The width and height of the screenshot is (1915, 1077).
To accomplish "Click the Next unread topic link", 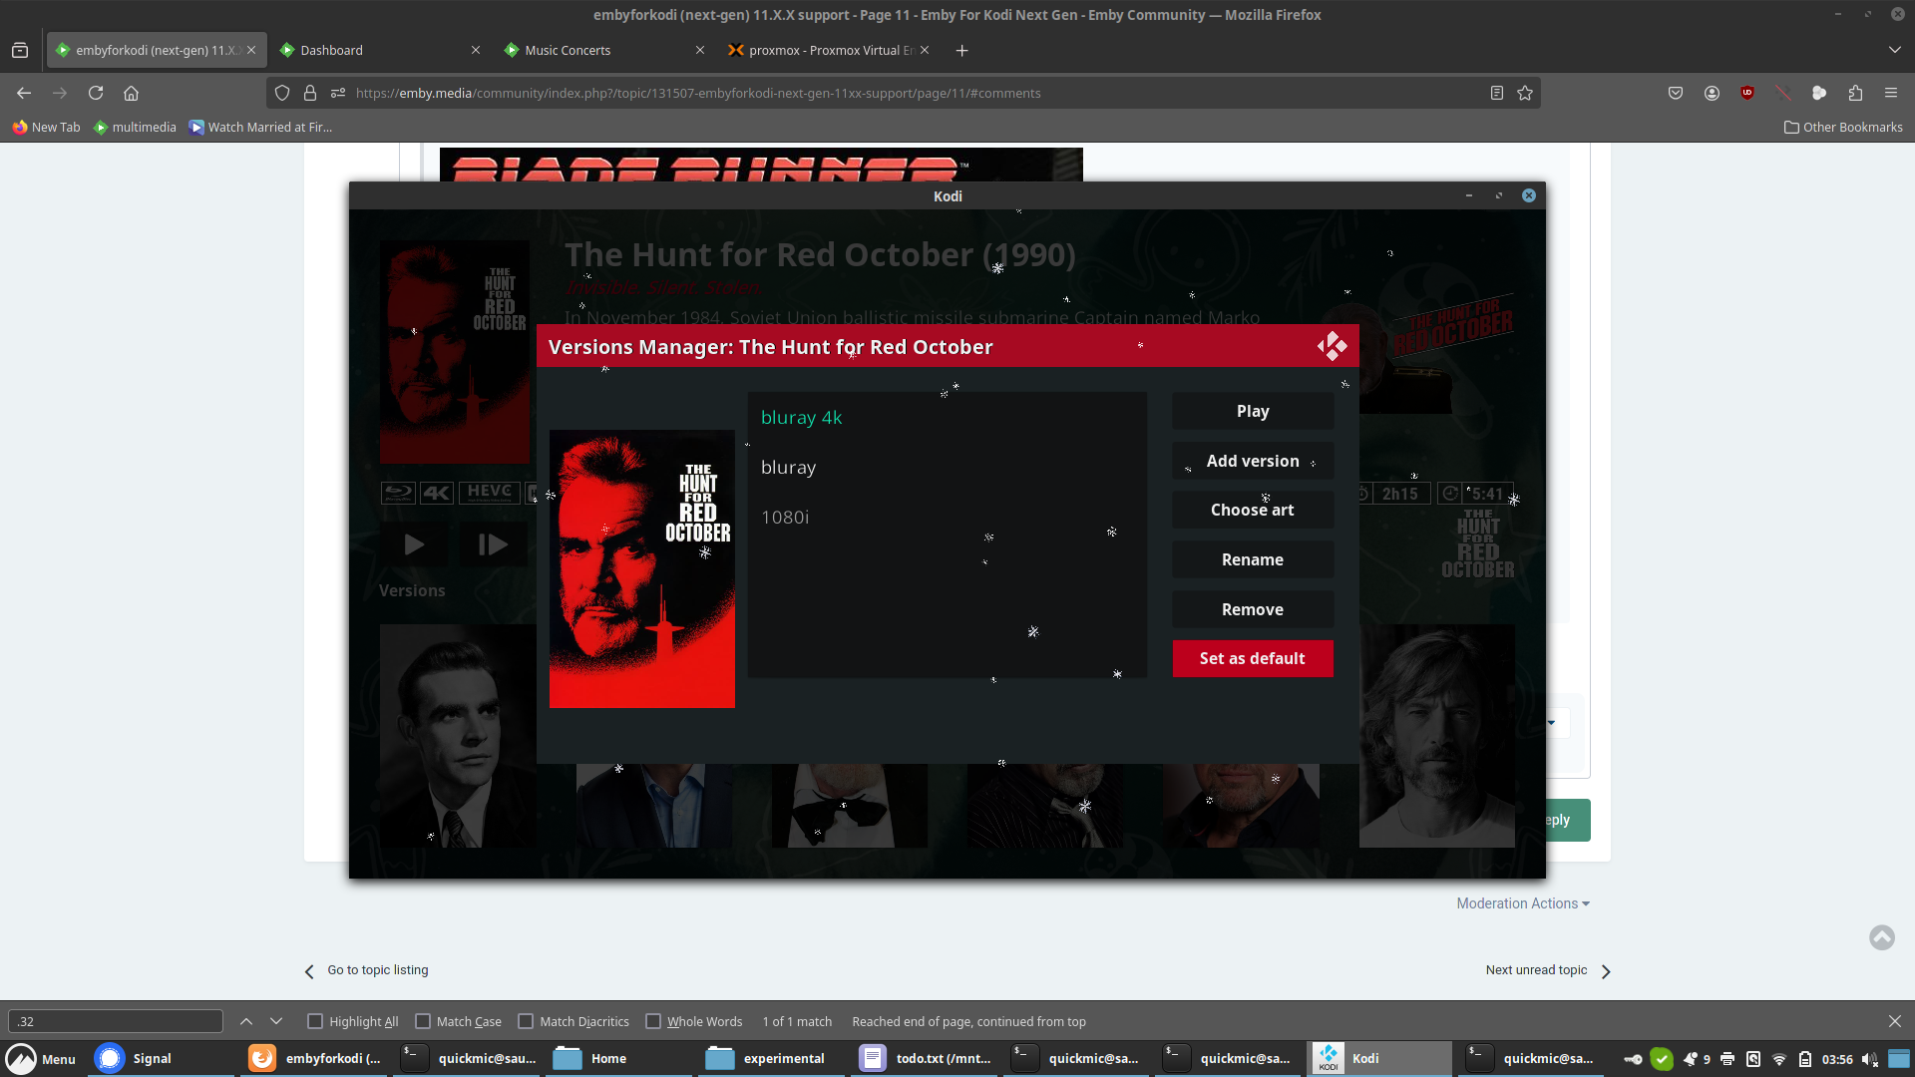I will [x=1536, y=969].
